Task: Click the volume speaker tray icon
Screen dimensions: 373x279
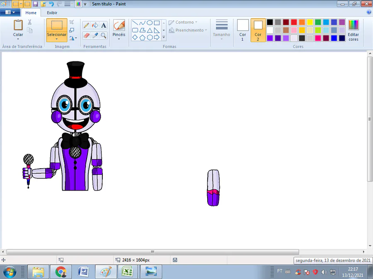Action: tap(324, 272)
